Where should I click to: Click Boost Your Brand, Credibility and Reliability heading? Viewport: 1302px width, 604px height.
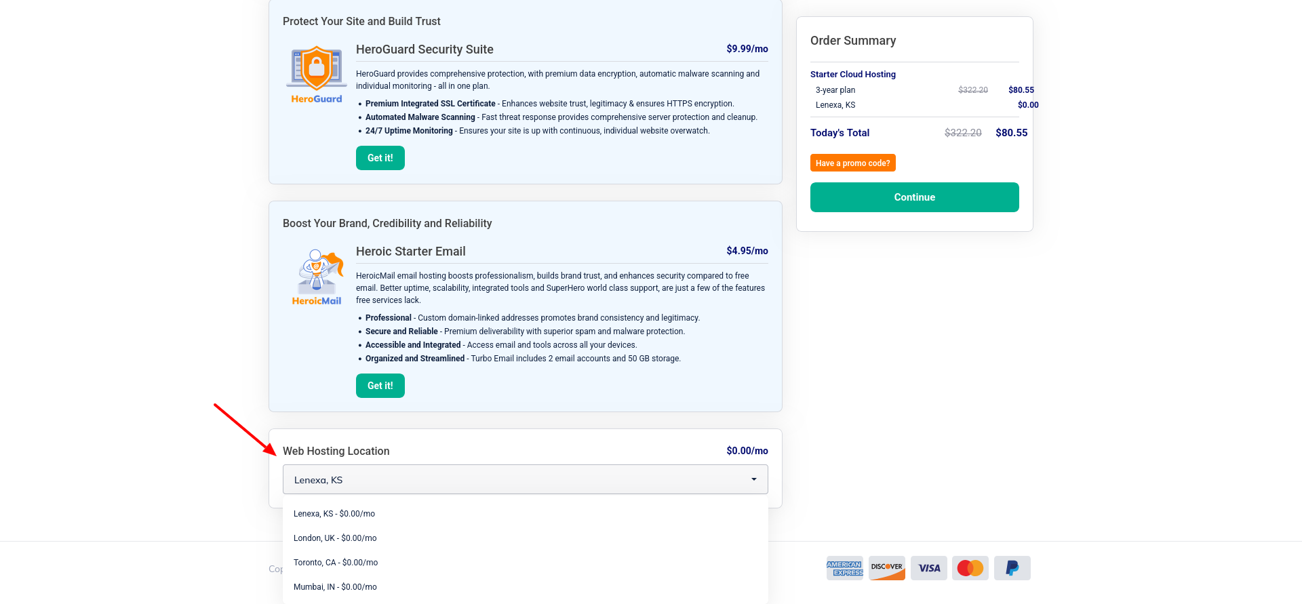387,224
